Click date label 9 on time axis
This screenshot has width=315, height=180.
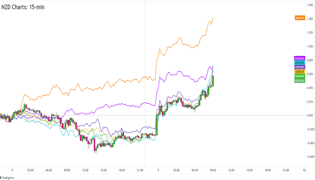tap(158, 170)
